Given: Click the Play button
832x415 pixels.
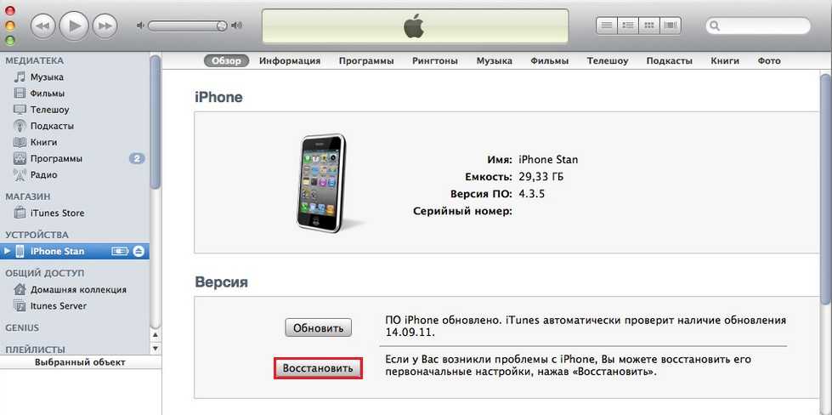Looking at the screenshot, I should 74,25.
